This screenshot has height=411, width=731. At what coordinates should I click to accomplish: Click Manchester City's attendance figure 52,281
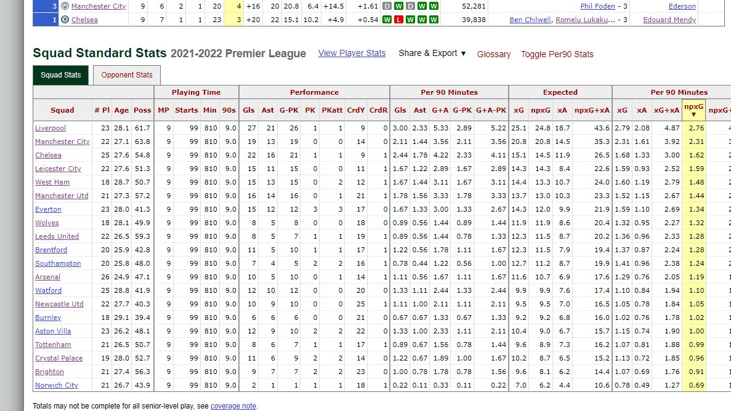click(x=473, y=6)
